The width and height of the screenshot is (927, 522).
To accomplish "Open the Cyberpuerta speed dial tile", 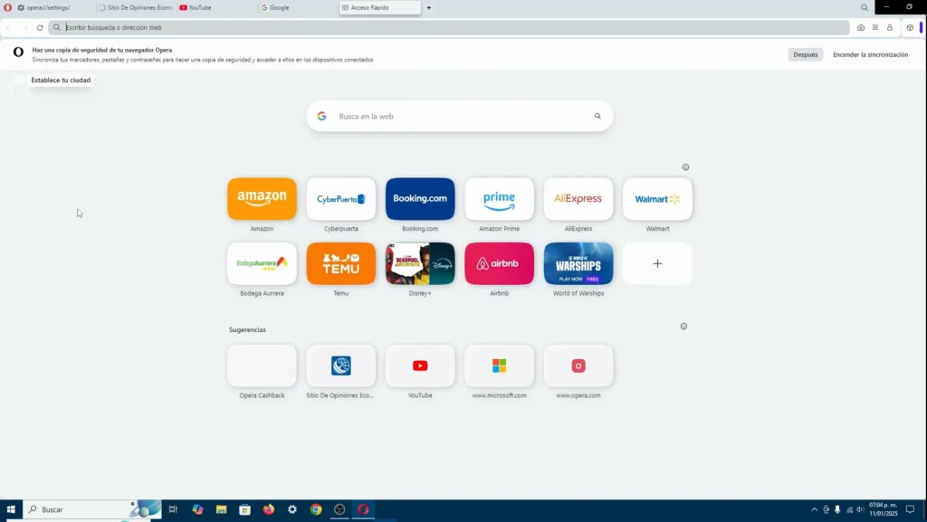I will [x=341, y=199].
